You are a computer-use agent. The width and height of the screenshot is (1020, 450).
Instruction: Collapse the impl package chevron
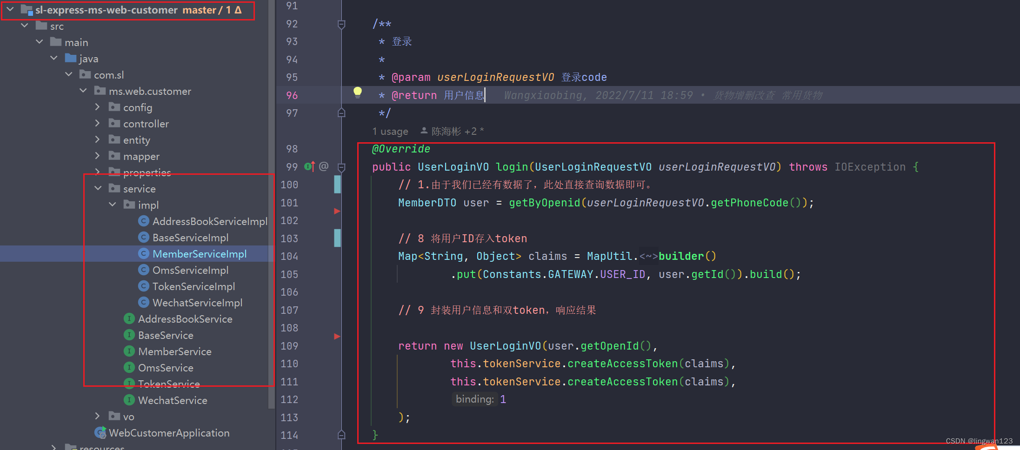click(113, 205)
